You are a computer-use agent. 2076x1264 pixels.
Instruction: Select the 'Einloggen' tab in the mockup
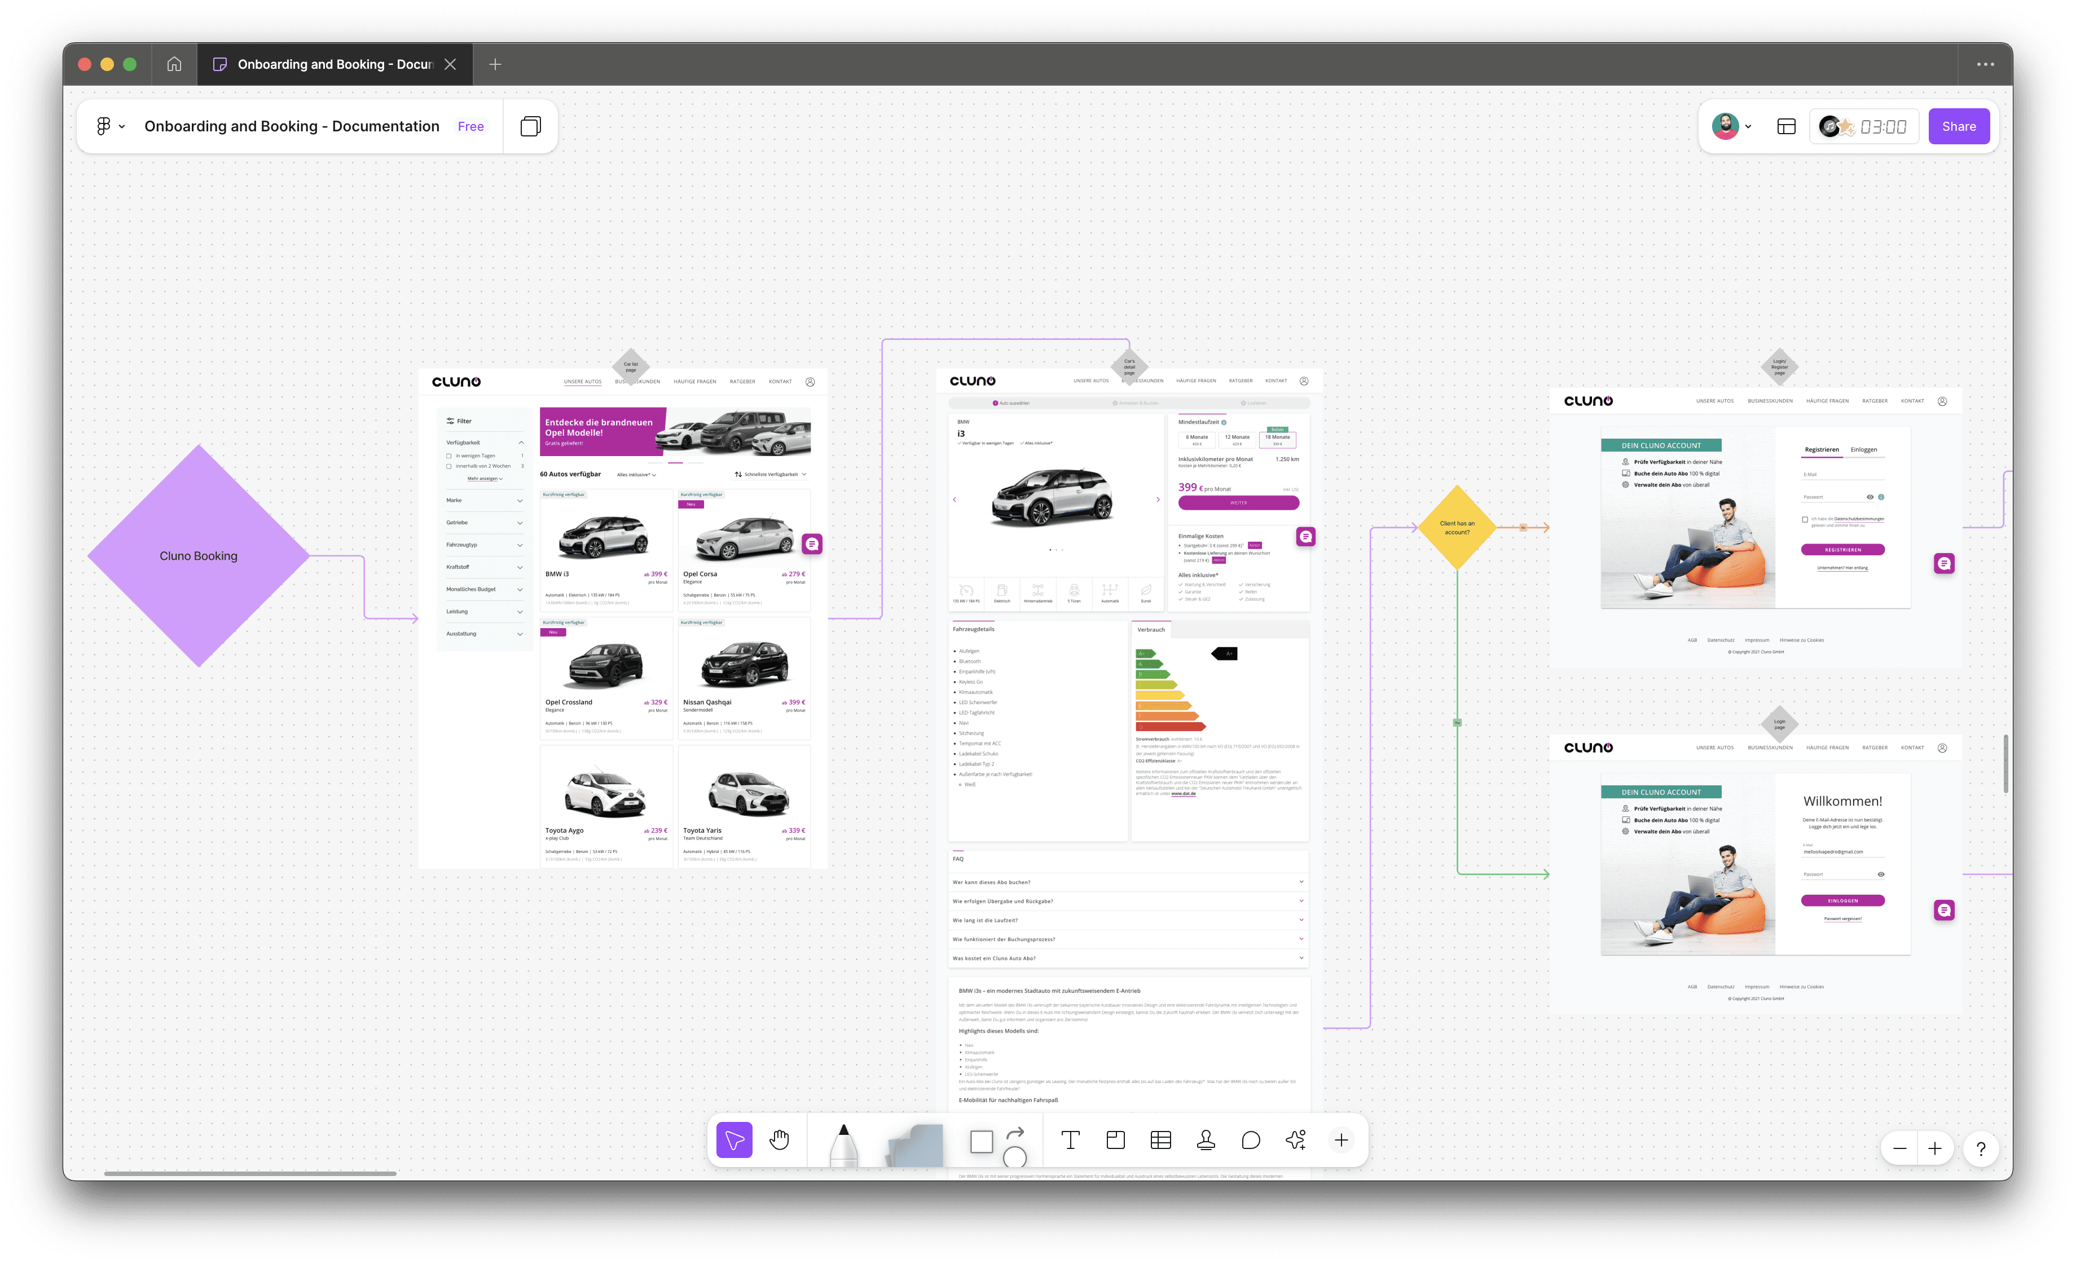[x=1864, y=450]
